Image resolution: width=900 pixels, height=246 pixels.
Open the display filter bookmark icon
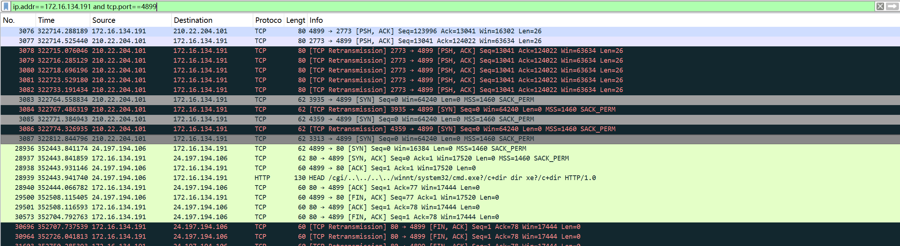tap(6, 6)
